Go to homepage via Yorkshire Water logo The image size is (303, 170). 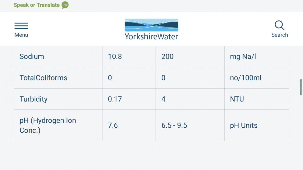pos(151,29)
